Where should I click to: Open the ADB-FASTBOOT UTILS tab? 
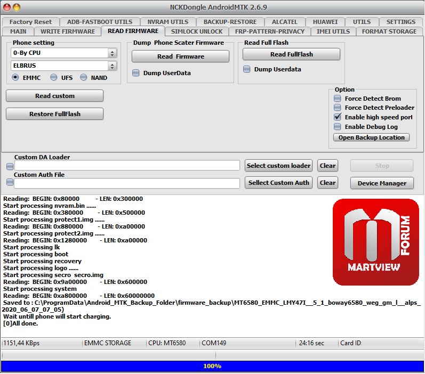tap(100, 22)
